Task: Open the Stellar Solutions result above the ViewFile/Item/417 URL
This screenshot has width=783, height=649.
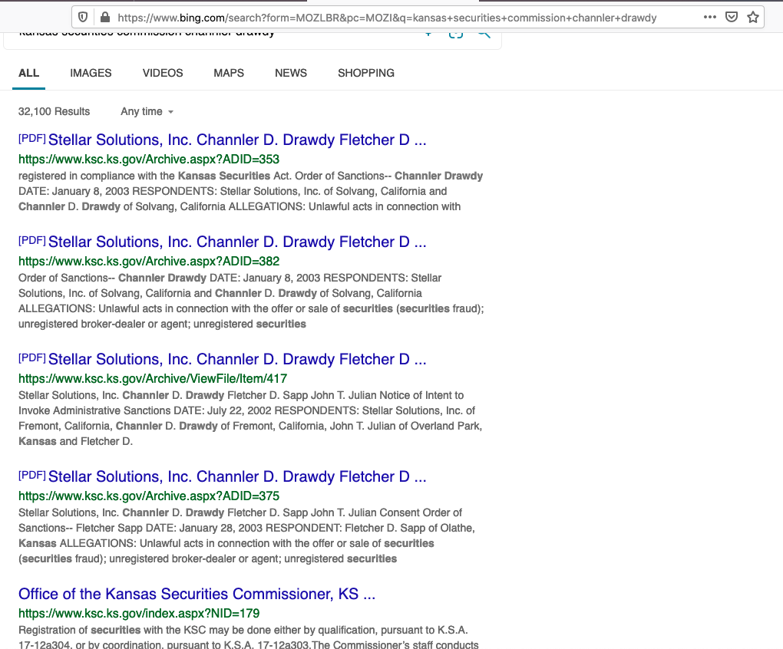Action: coord(237,359)
